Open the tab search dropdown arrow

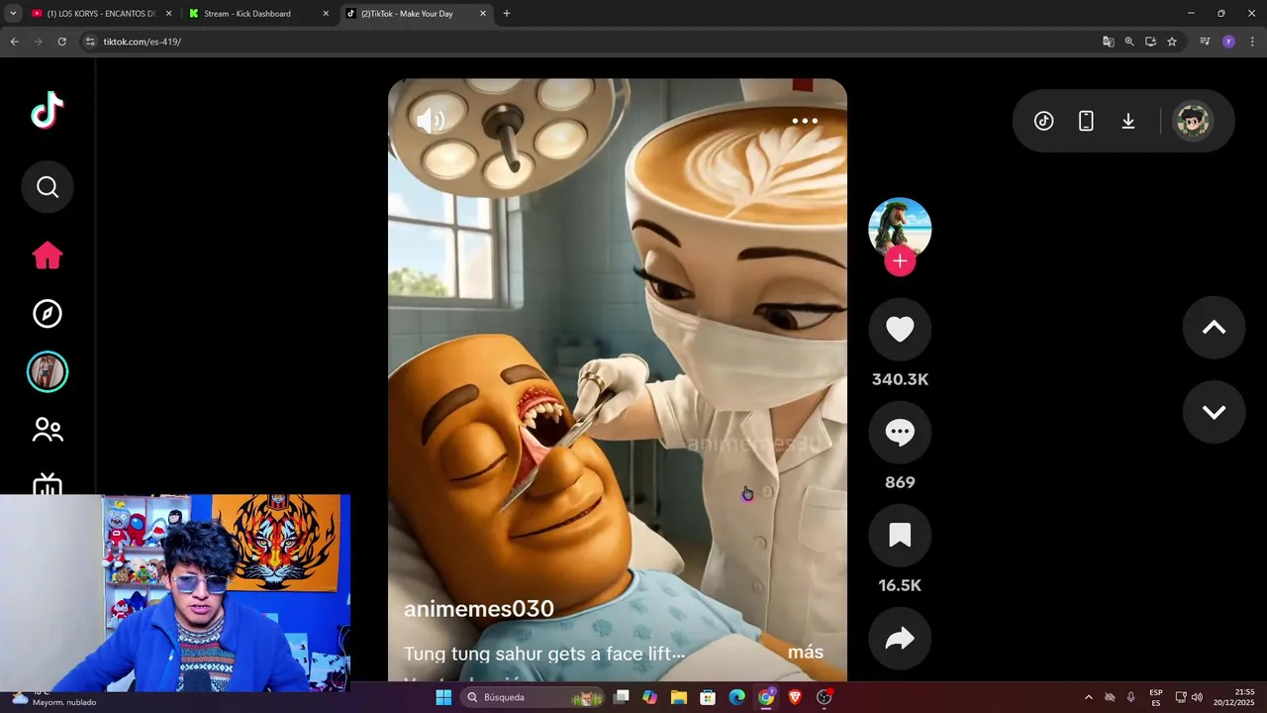click(13, 14)
